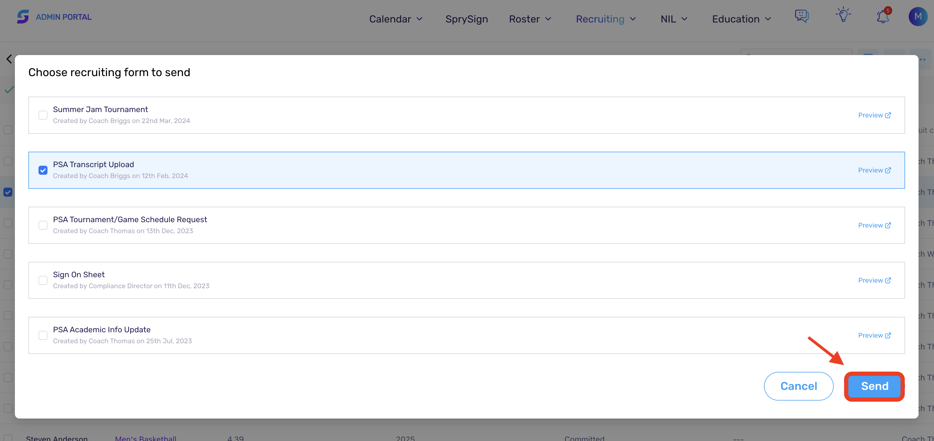Click Steven Anderson row name behind dialog
This screenshot has height=441, width=934.
[x=57, y=438]
